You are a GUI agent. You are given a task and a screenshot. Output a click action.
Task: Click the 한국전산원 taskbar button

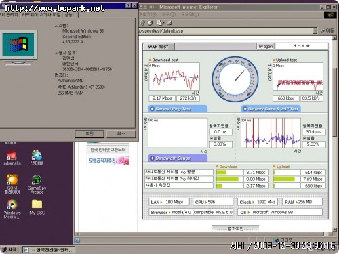[49, 250]
